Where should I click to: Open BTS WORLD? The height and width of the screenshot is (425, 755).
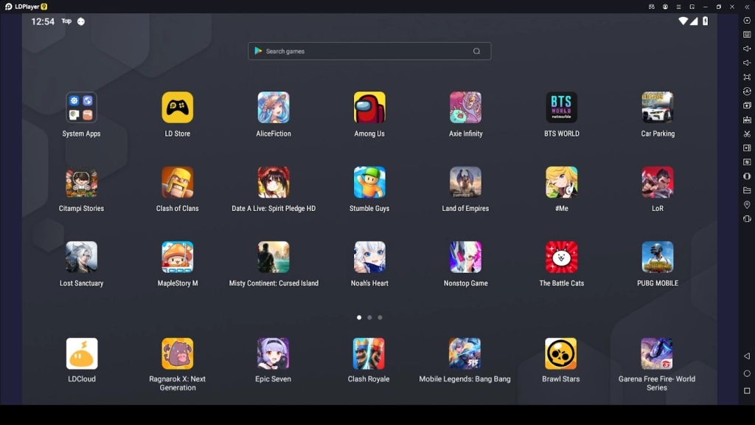[561, 108]
